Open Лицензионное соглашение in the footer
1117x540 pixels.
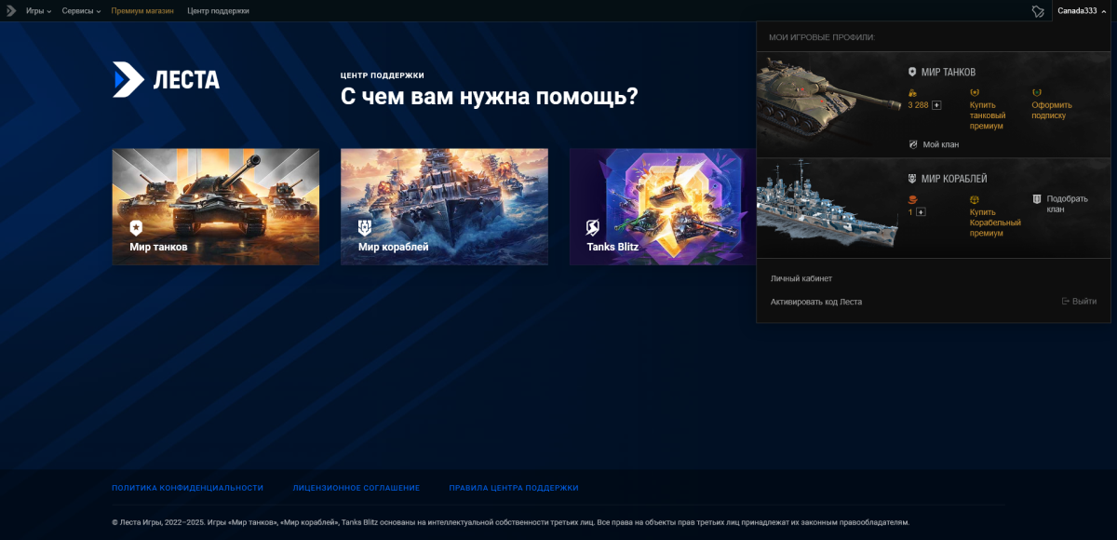(x=357, y=488)
